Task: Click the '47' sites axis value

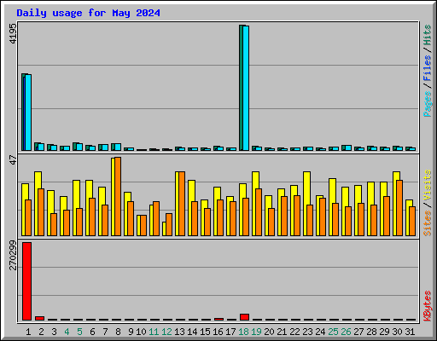Action: point(13,159)
